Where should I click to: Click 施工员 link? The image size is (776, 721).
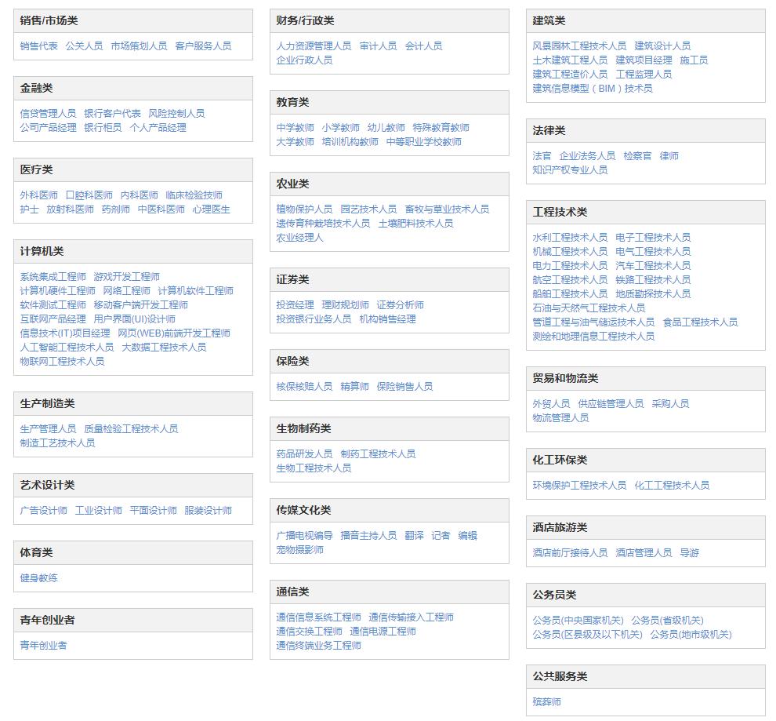point(694,60)
